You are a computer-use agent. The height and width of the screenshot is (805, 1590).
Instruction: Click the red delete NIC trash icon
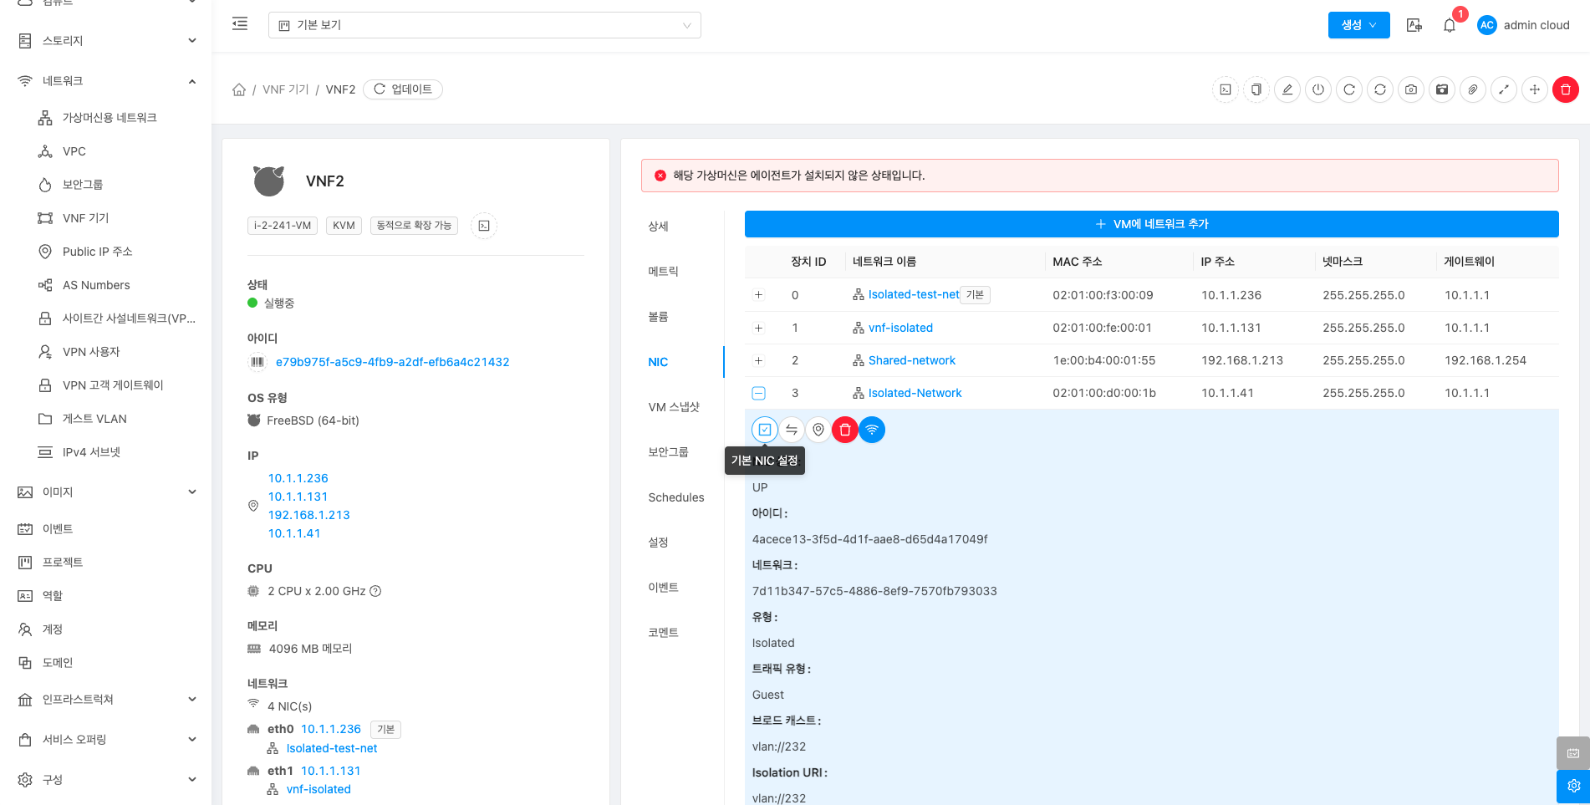845,430
